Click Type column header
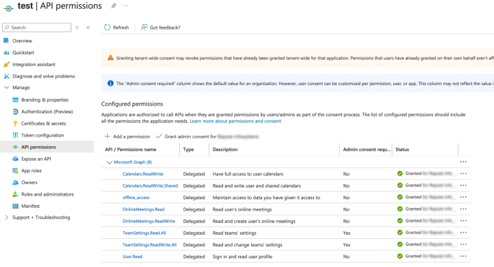The image size is (494, 267). coord(189,150)
